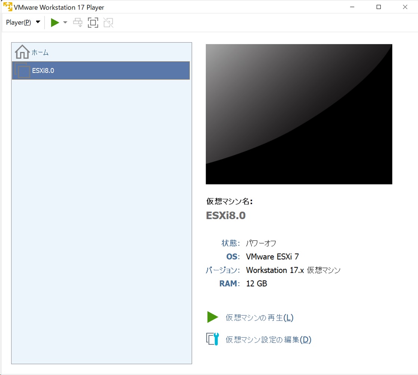Click the large ESXi8.0 machine name heading
The width and height of the screenshot is (418, 375).
pyautogui.click(x=226, y=216)
